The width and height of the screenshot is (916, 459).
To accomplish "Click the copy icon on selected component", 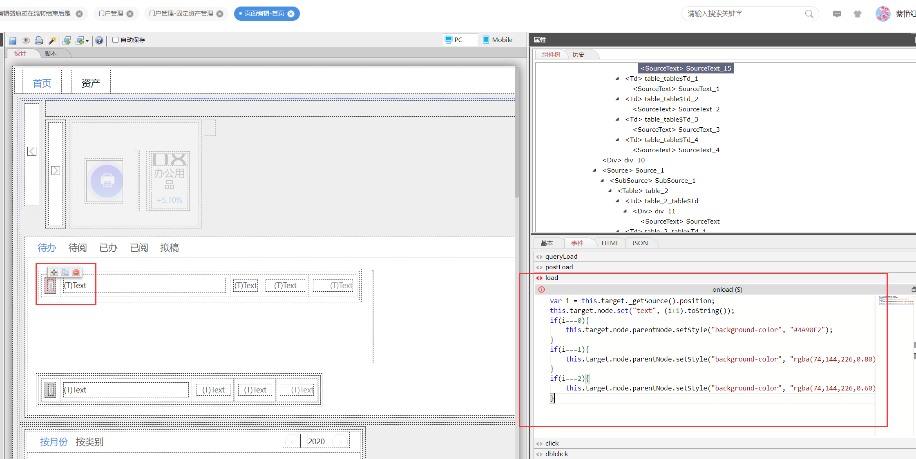I will (x=65, y=272).
